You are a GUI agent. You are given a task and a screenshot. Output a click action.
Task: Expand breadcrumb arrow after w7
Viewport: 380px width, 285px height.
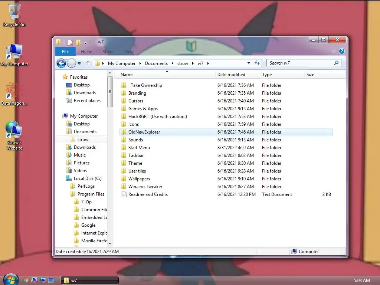208,63
